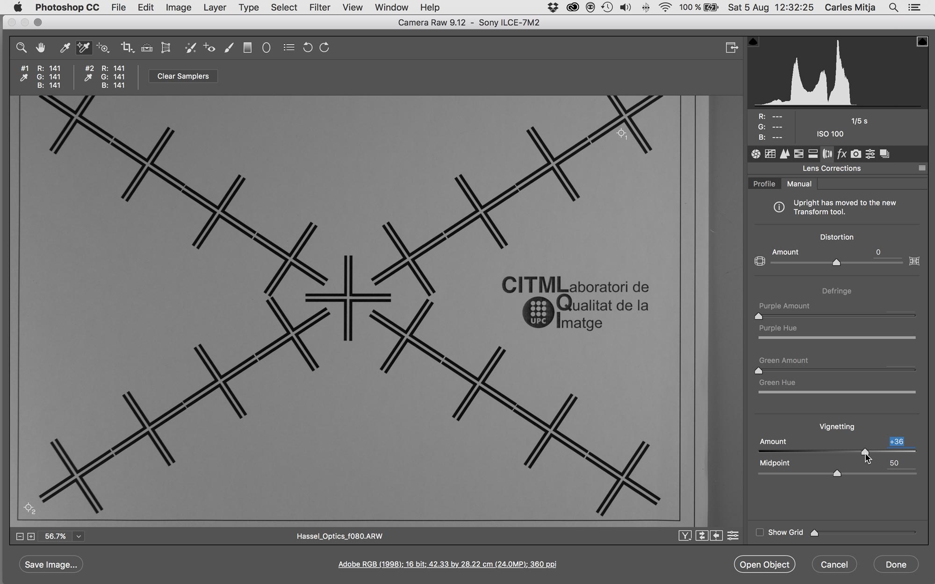This screenshot has height=584, width=935.
Task: Select the Zoom tool in toolbar
Action: click(x=21, y=48)
